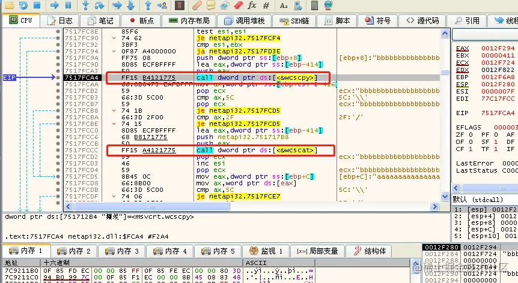Show bookmarks with the red bookmark icon
The height and width of the screenshot is (283, 518).
coord(239,5)
